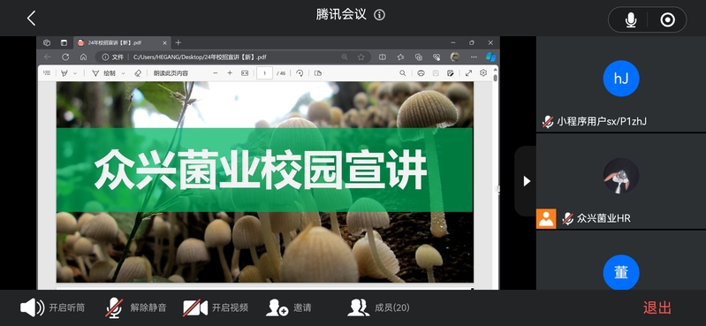Collapse participant panel with the arrow handle
The image size is (706, 326).
click(526, 181)
